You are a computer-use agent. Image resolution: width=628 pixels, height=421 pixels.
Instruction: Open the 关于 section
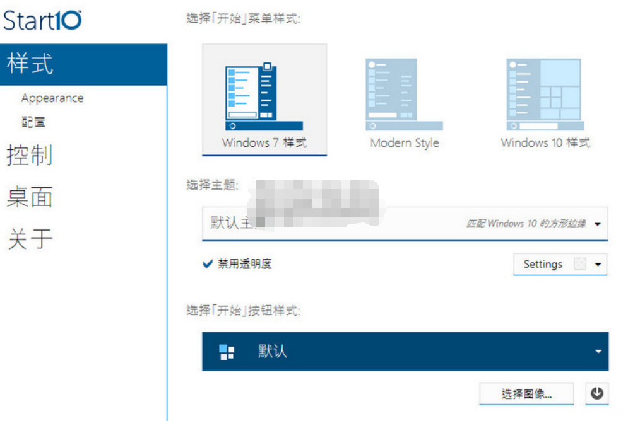pyautogui.click(x=30, y=239)
